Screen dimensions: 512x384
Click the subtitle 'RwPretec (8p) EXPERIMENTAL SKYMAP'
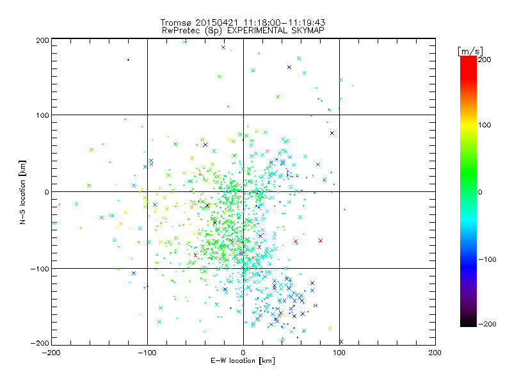[x=243, y=30]
